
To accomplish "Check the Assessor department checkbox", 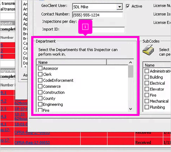I will click(40, 68).
